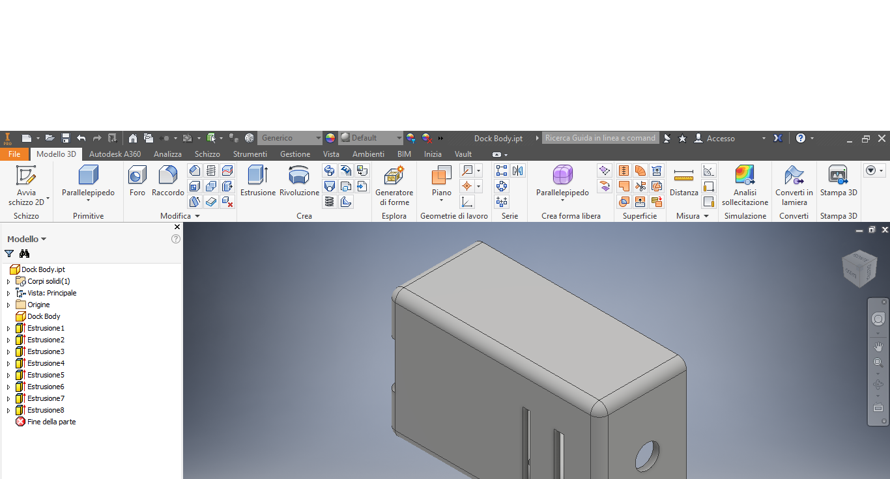Click the Pan hand icon in navigation bar
Viewport: 890px width, 479px height.
pos(878,347)
